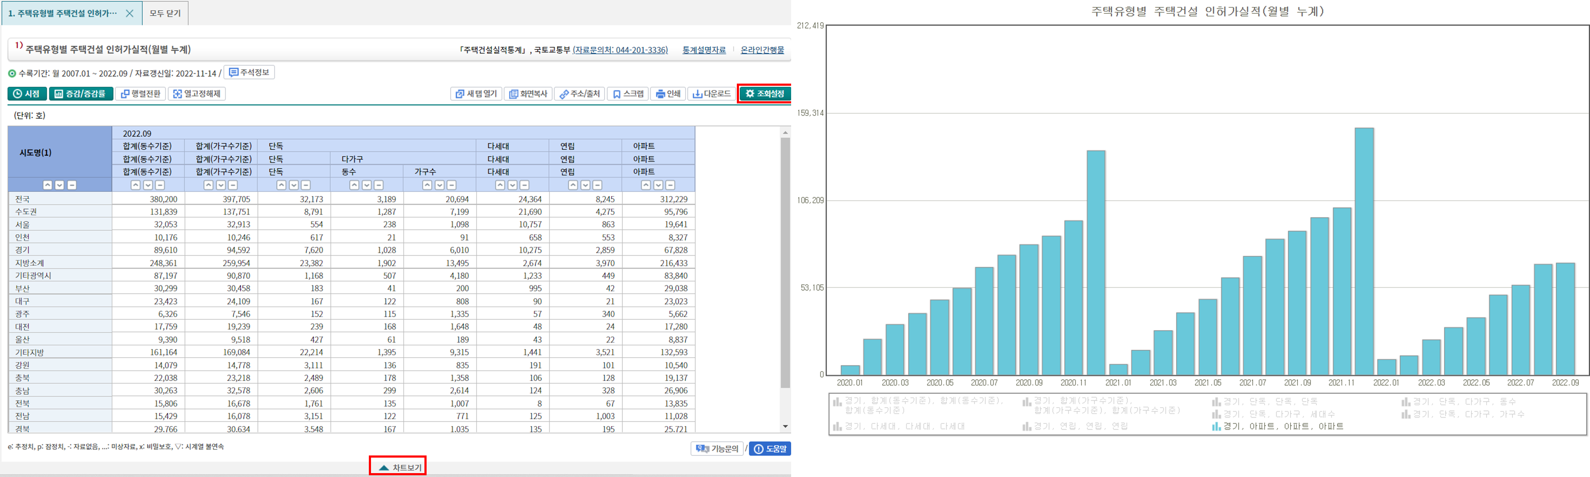
Task: Toggle 경기 다세대 legend series
Action: click(899, 427)
